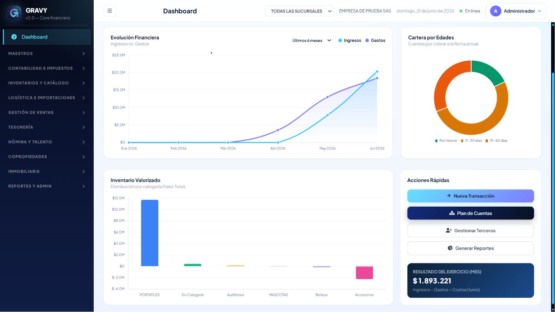555x312 pixels.
Task: Click the Plan de Cuentas button
Action: click(470, 213)
